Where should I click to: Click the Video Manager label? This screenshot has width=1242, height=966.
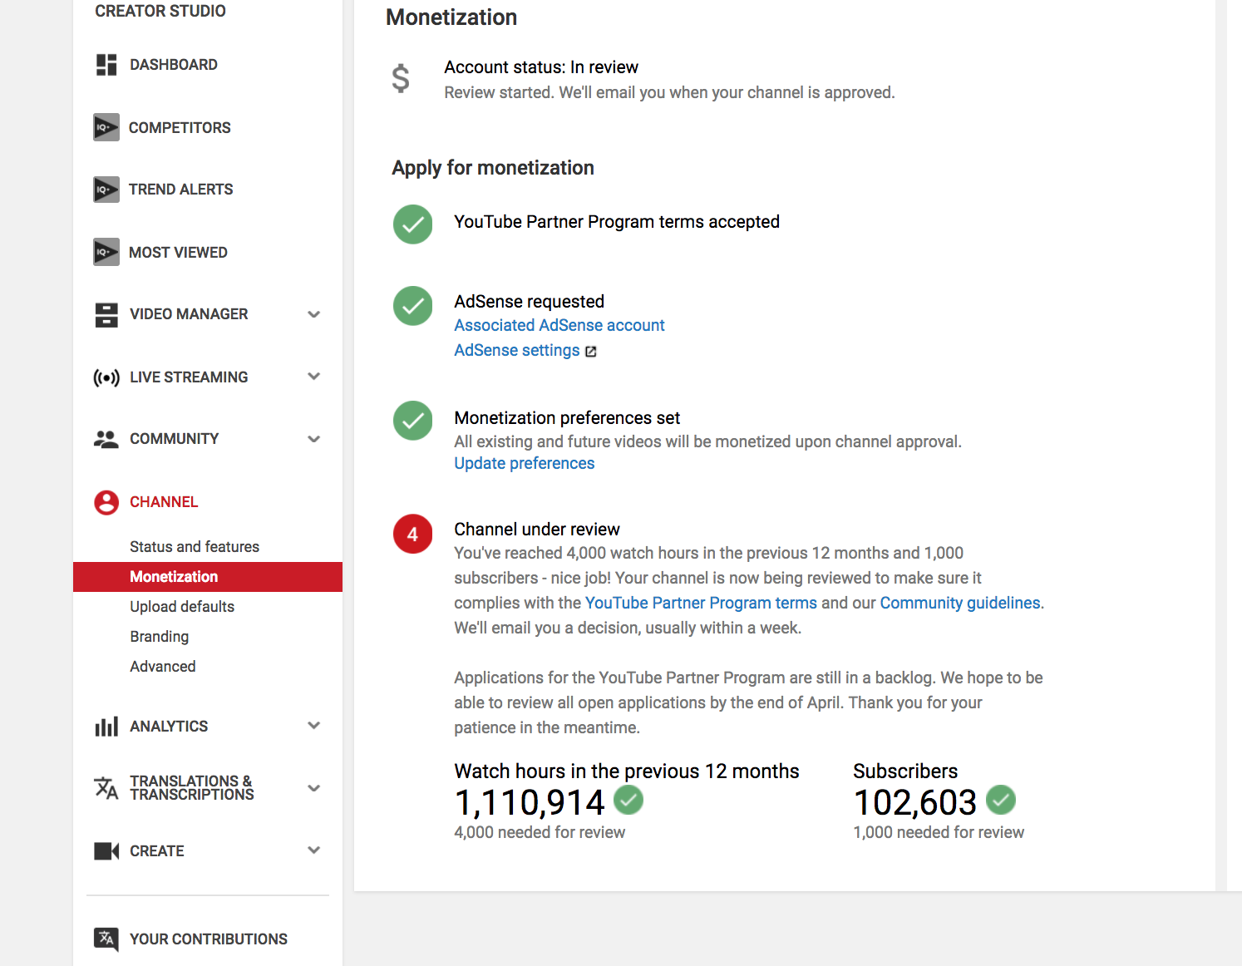(189, 314)
